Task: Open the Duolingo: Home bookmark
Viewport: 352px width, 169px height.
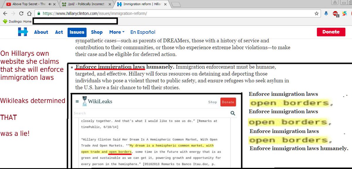Action: [x=17, y=21]
